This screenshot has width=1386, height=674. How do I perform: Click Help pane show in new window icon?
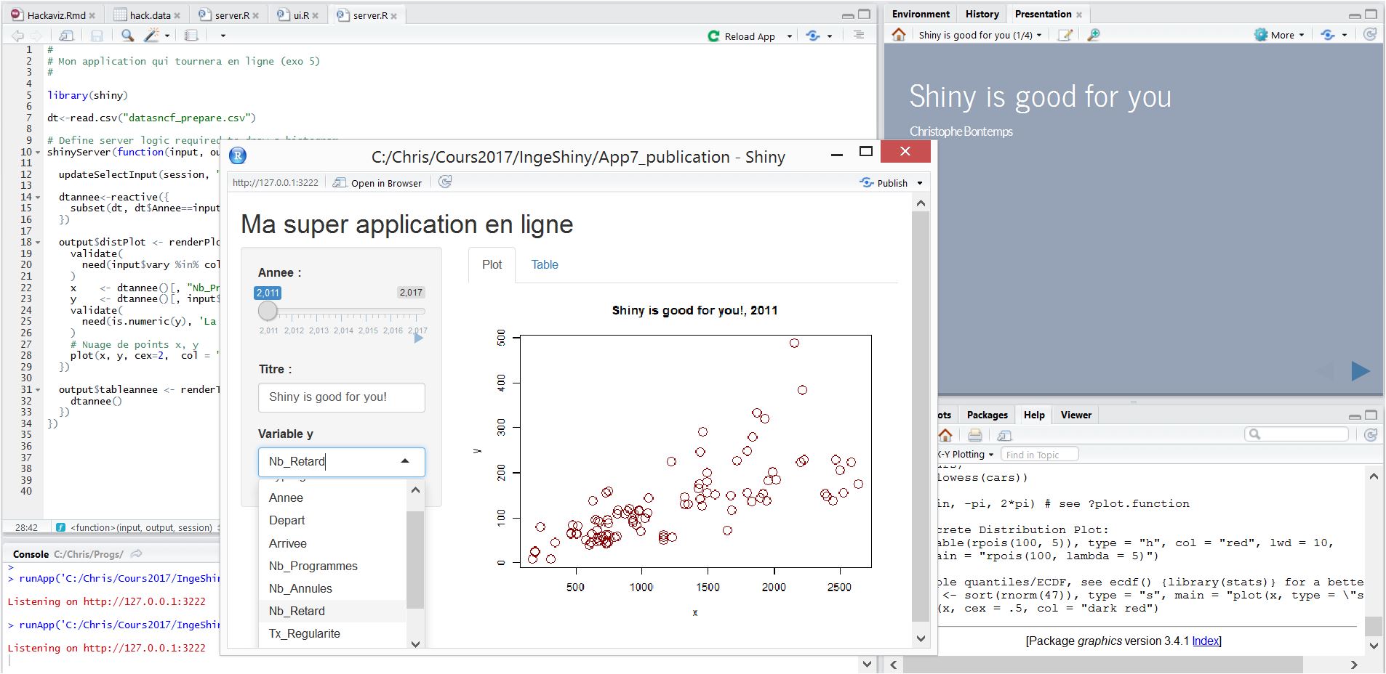tap(1004, 435)
